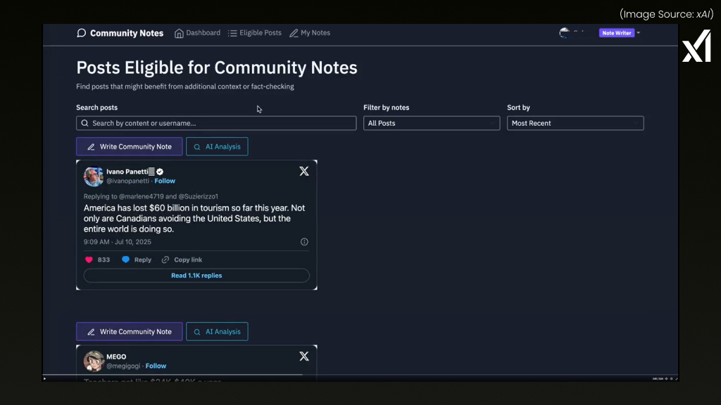Click the 9:09 AM Jul 10 timestamp
721x405 pixels.
(118, 242)
